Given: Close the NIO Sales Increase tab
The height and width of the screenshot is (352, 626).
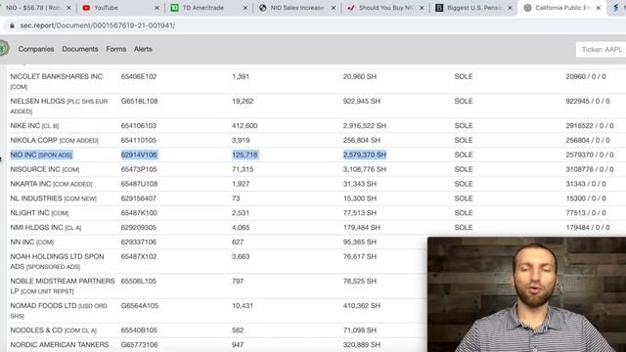Looking at the screenshot, I should pyautogui.click(x=334, y=8).
